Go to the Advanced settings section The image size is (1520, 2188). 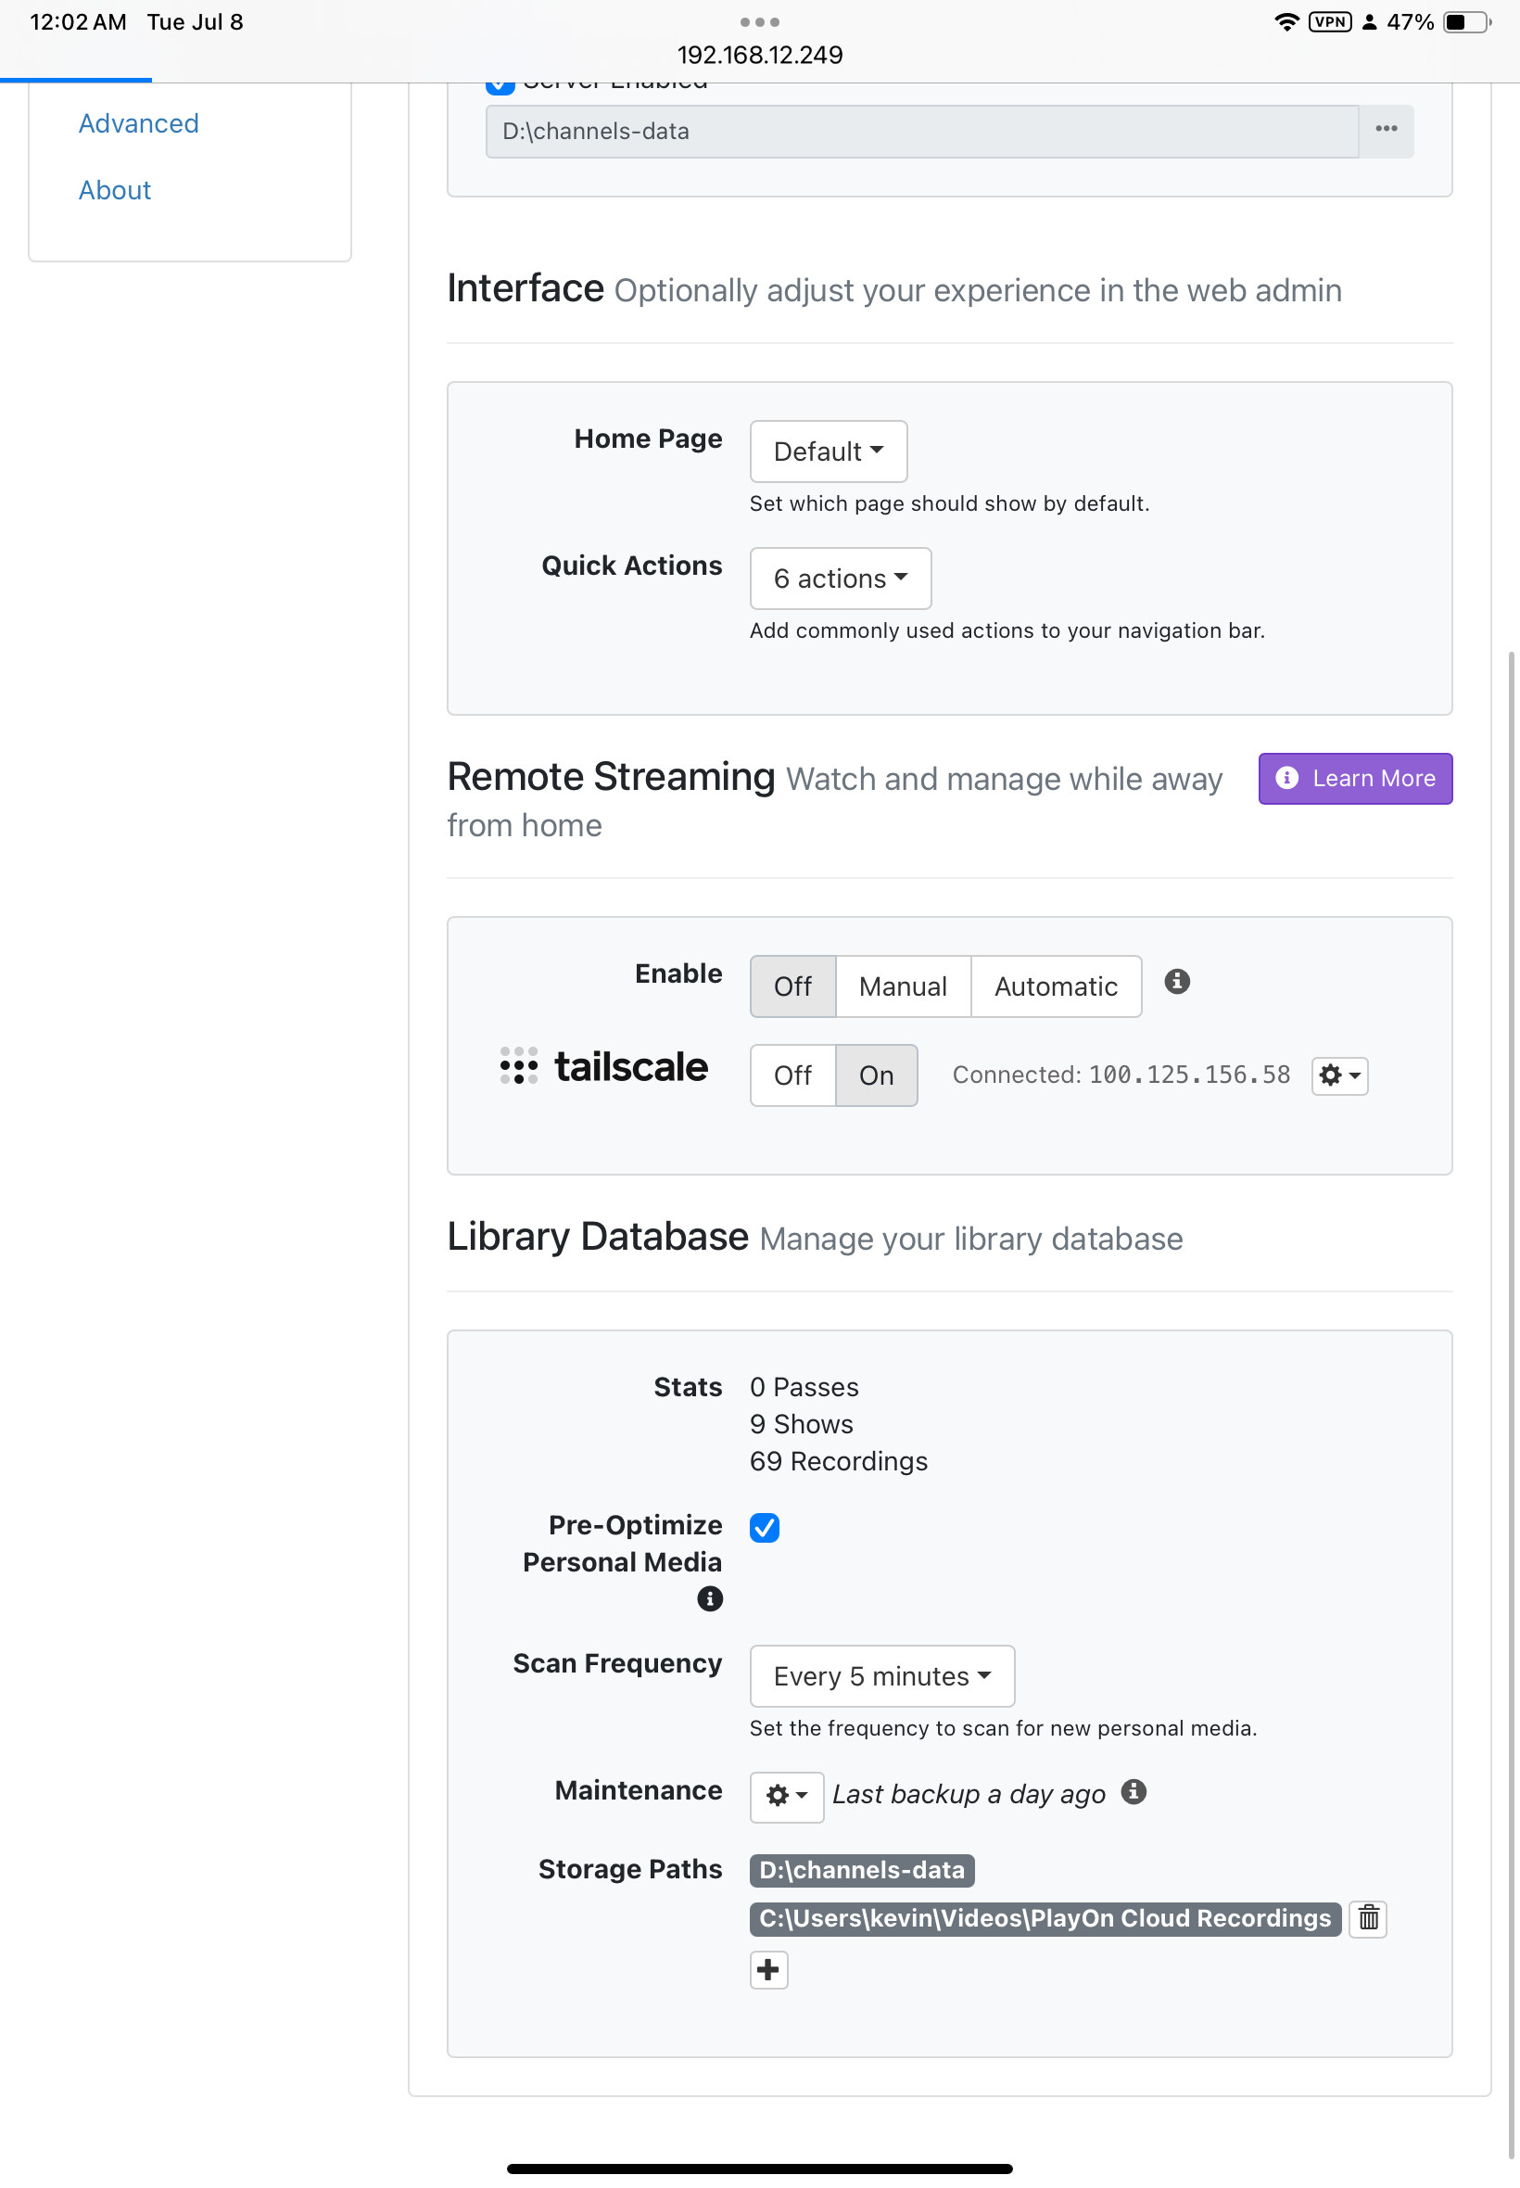(138, 124)
